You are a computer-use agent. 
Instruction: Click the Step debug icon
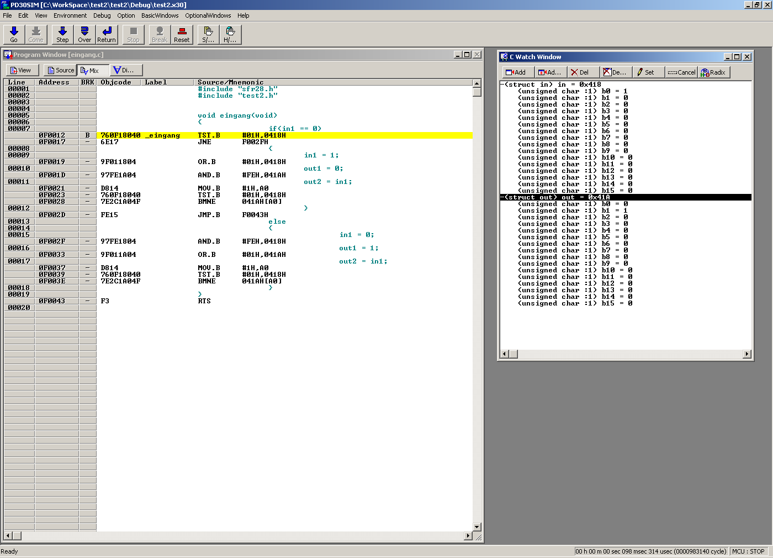62,34
